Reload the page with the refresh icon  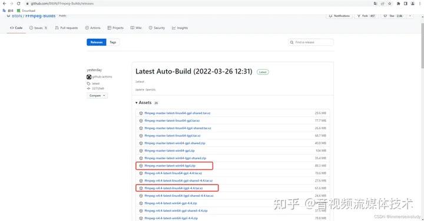coord(18,4)
